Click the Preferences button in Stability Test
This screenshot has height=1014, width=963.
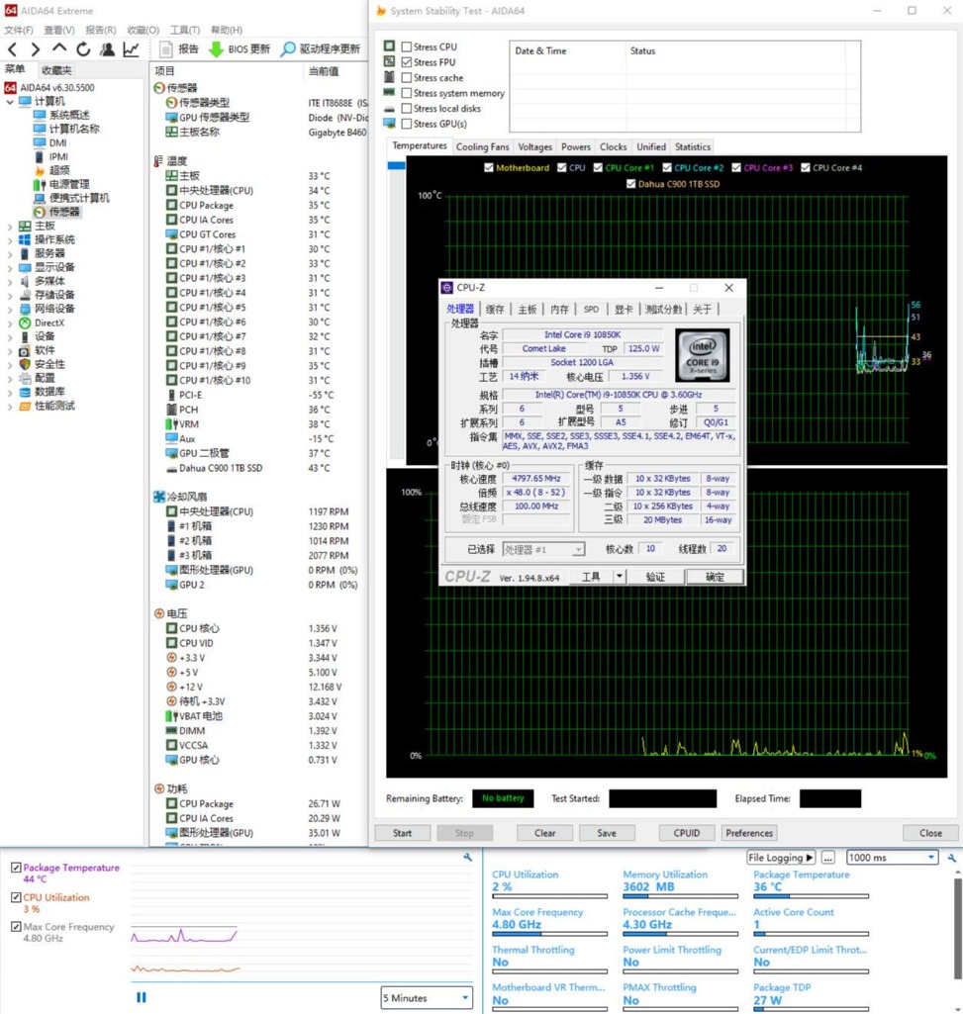point(749,833)
